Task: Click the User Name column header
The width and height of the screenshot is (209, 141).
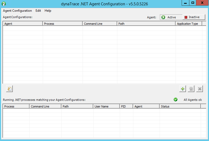Action: click(106, 106)
